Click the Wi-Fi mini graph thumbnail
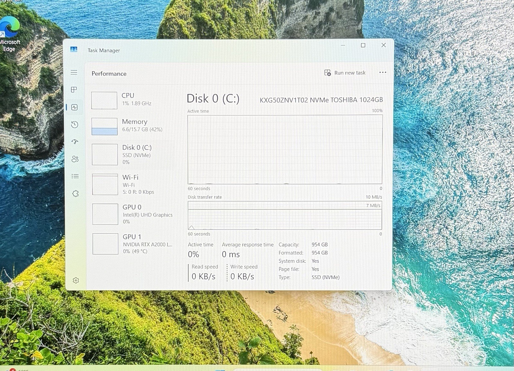This screenshot has width=514, height=371. tap(105, 184)
